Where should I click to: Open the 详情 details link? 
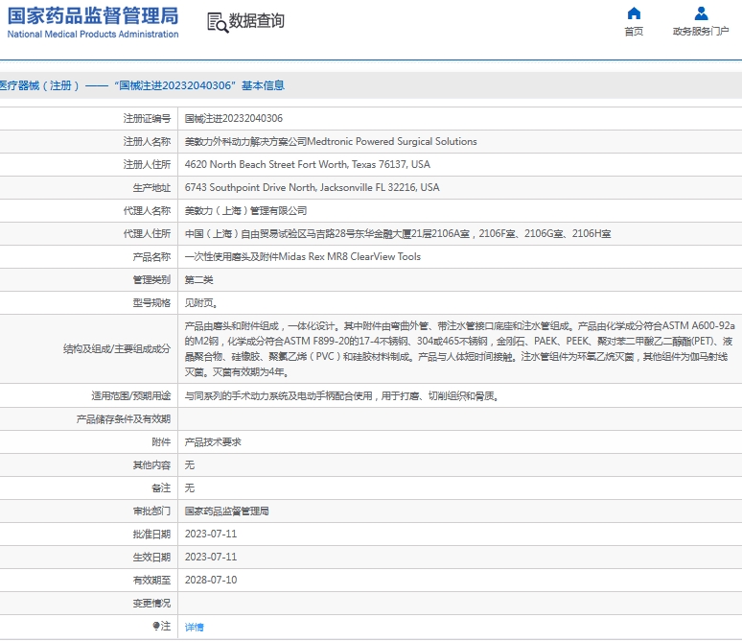tap(194, 627)
